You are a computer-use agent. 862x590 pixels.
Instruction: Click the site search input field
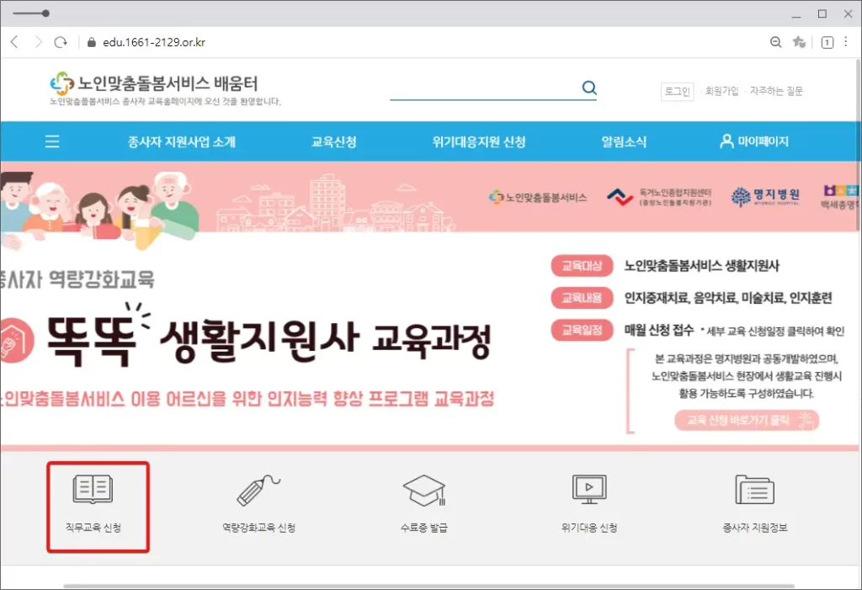(483, 89)
